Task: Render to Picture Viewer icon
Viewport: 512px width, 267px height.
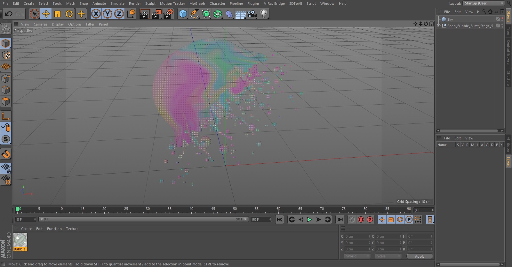Action: (156, 14)
